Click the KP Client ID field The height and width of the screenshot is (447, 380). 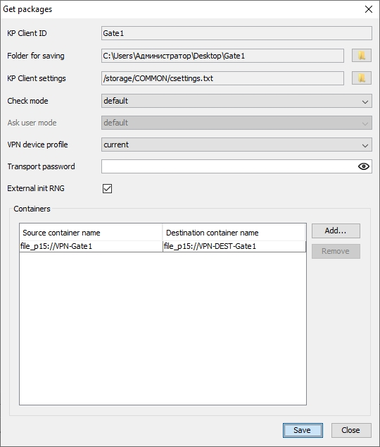pos(236,33)
